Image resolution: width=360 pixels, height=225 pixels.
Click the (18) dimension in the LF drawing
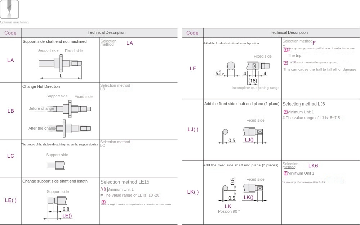pos(253,81)
